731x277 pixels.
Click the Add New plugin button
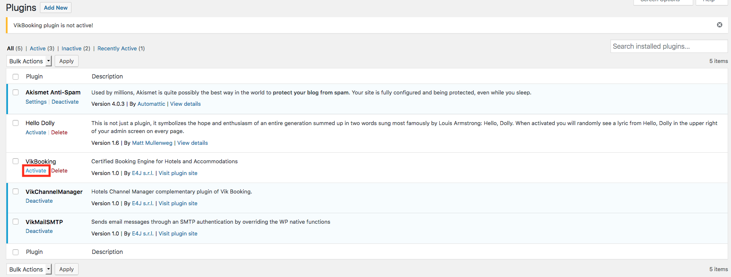pos(55,8)
